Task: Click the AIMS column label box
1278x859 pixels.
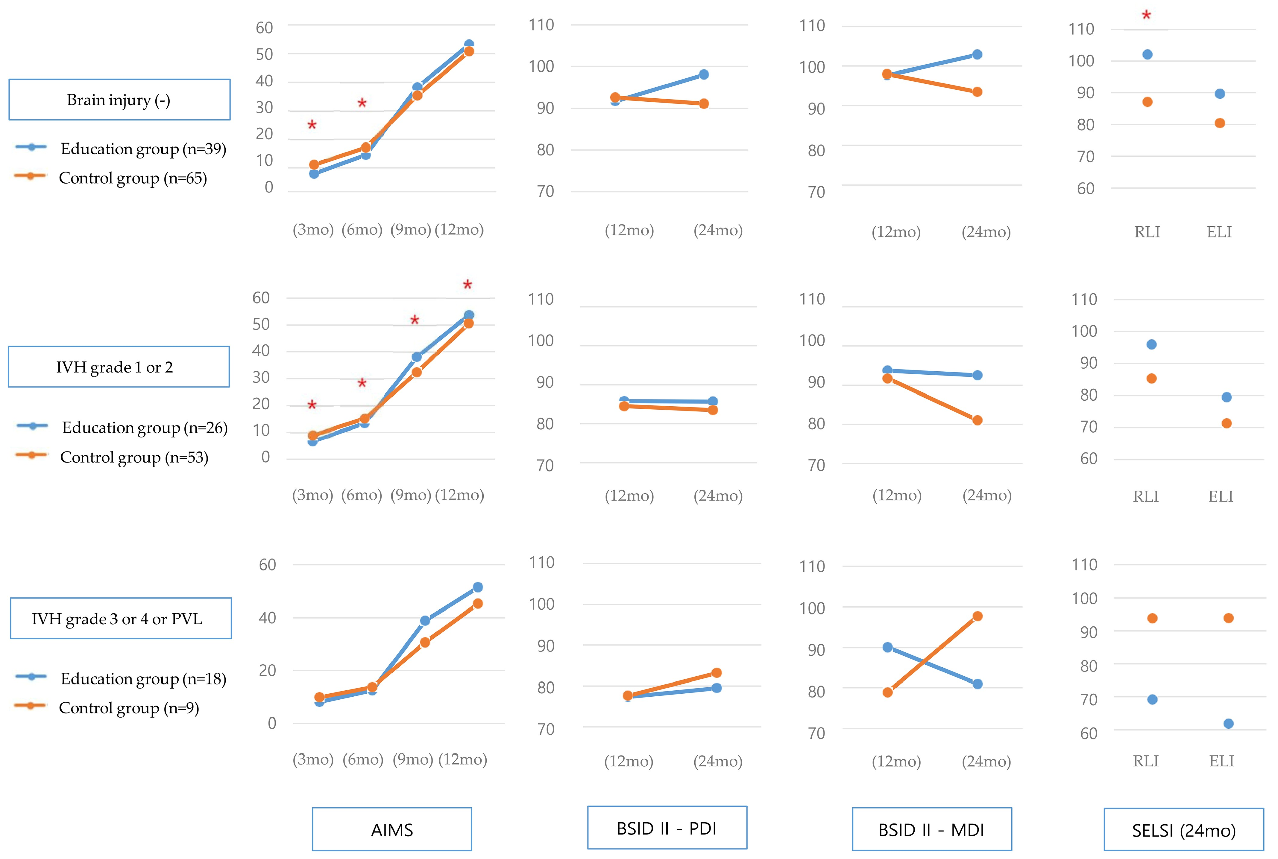Action: point(391,829)
